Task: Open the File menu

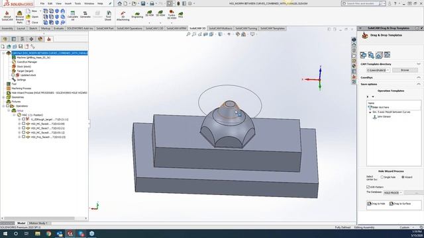Action: pos(42,3)
